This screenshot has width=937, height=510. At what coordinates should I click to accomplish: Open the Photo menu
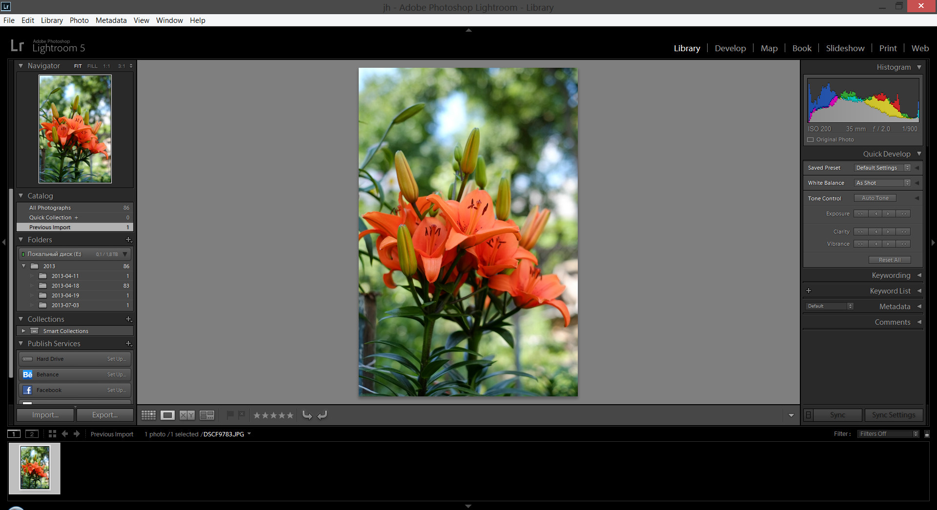coord(79,20)
